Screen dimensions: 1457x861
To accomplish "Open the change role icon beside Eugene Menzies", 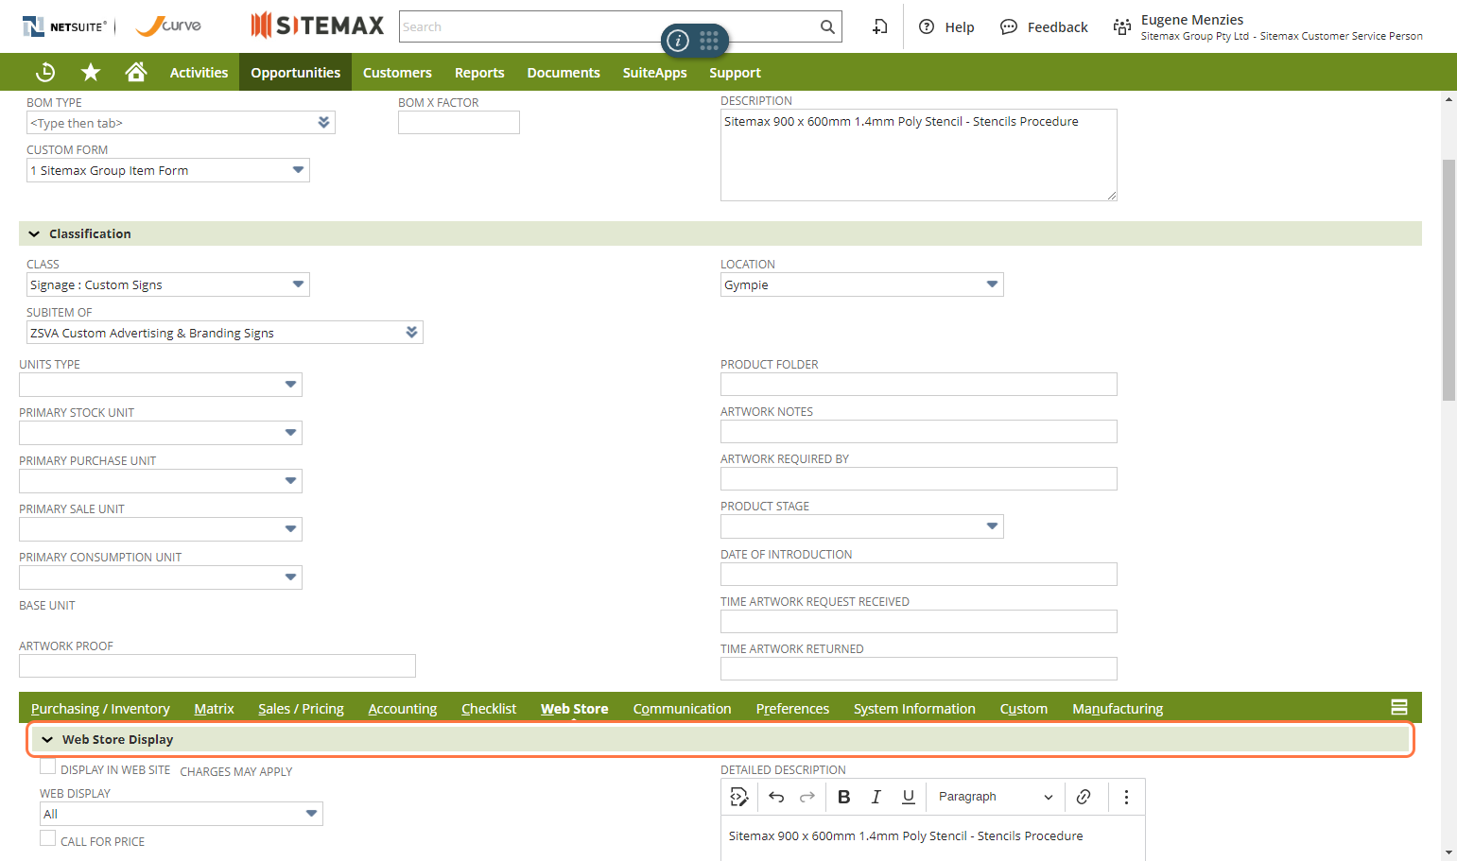I will pyautogui.click(x=1121, y=26).
